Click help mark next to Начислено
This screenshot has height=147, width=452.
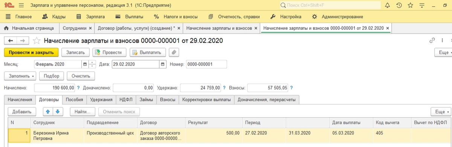tap(78, 88)
